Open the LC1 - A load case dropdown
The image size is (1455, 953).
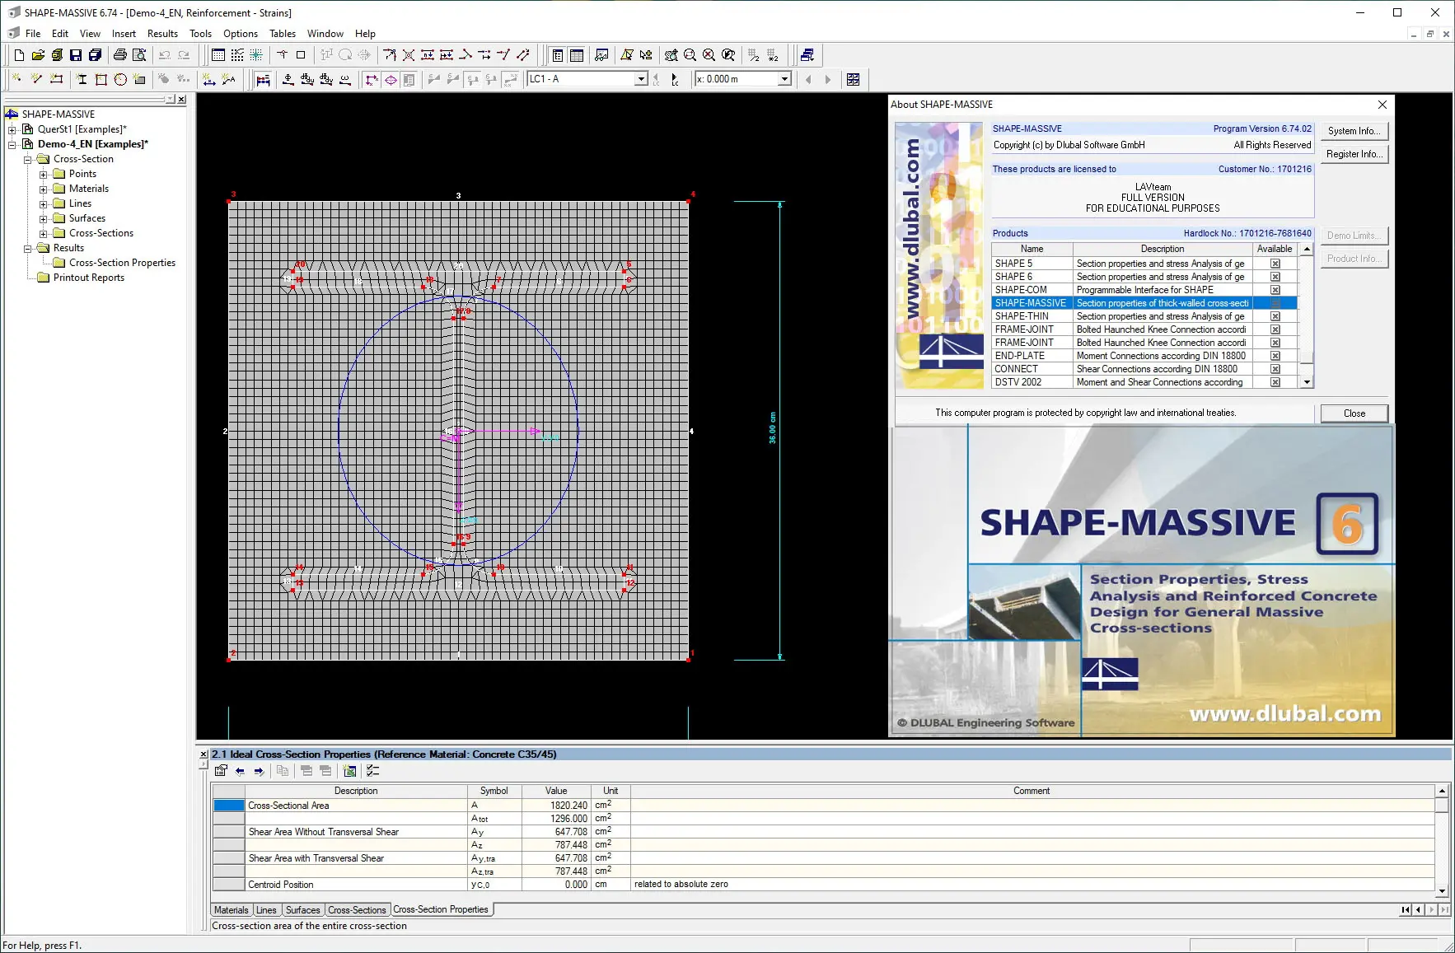pyautogui.click(x=641, y=79)
